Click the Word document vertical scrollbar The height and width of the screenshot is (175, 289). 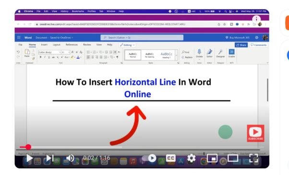click(267, 90)
